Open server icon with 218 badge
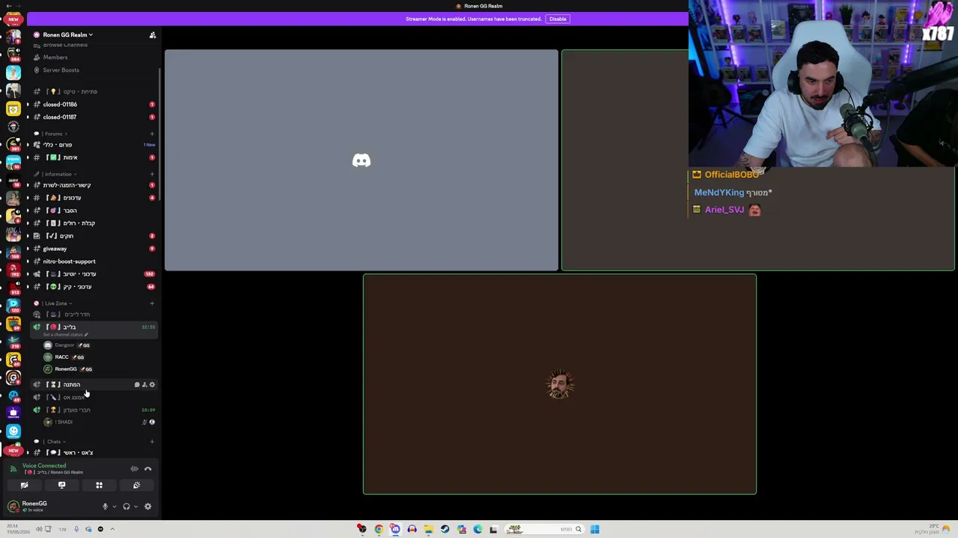Screen dimensions: 958x538 tap(13, 341)
